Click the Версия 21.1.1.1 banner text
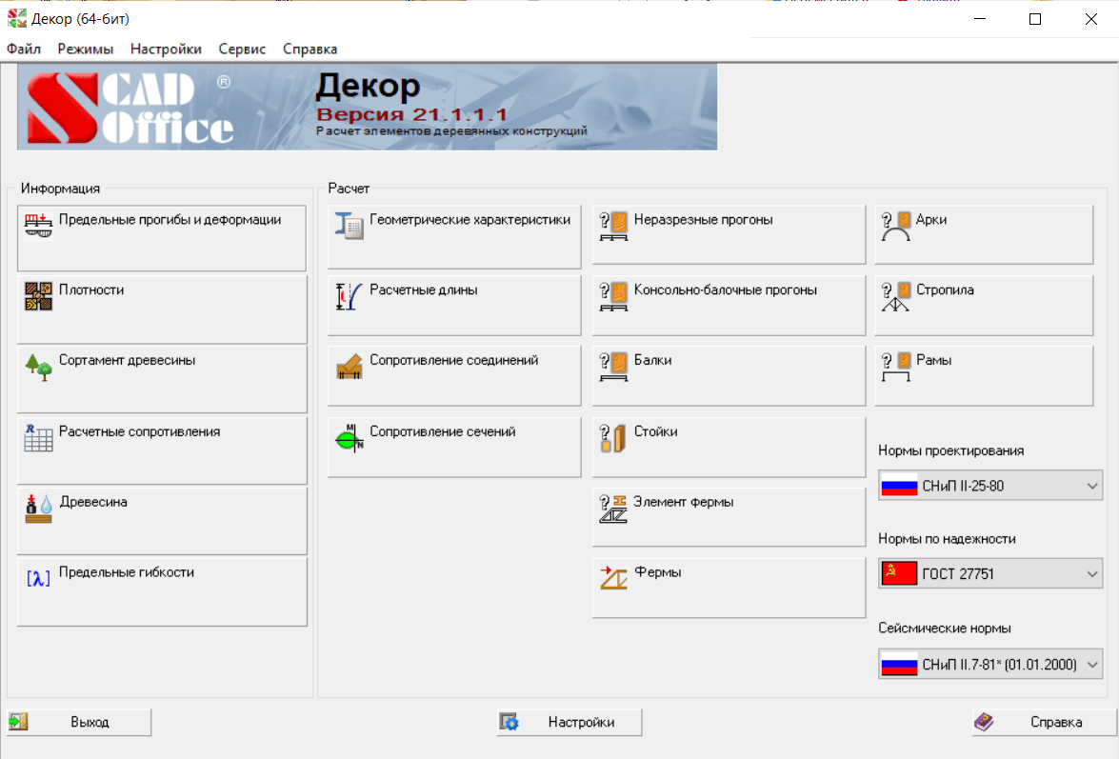 tap(411, 114)
